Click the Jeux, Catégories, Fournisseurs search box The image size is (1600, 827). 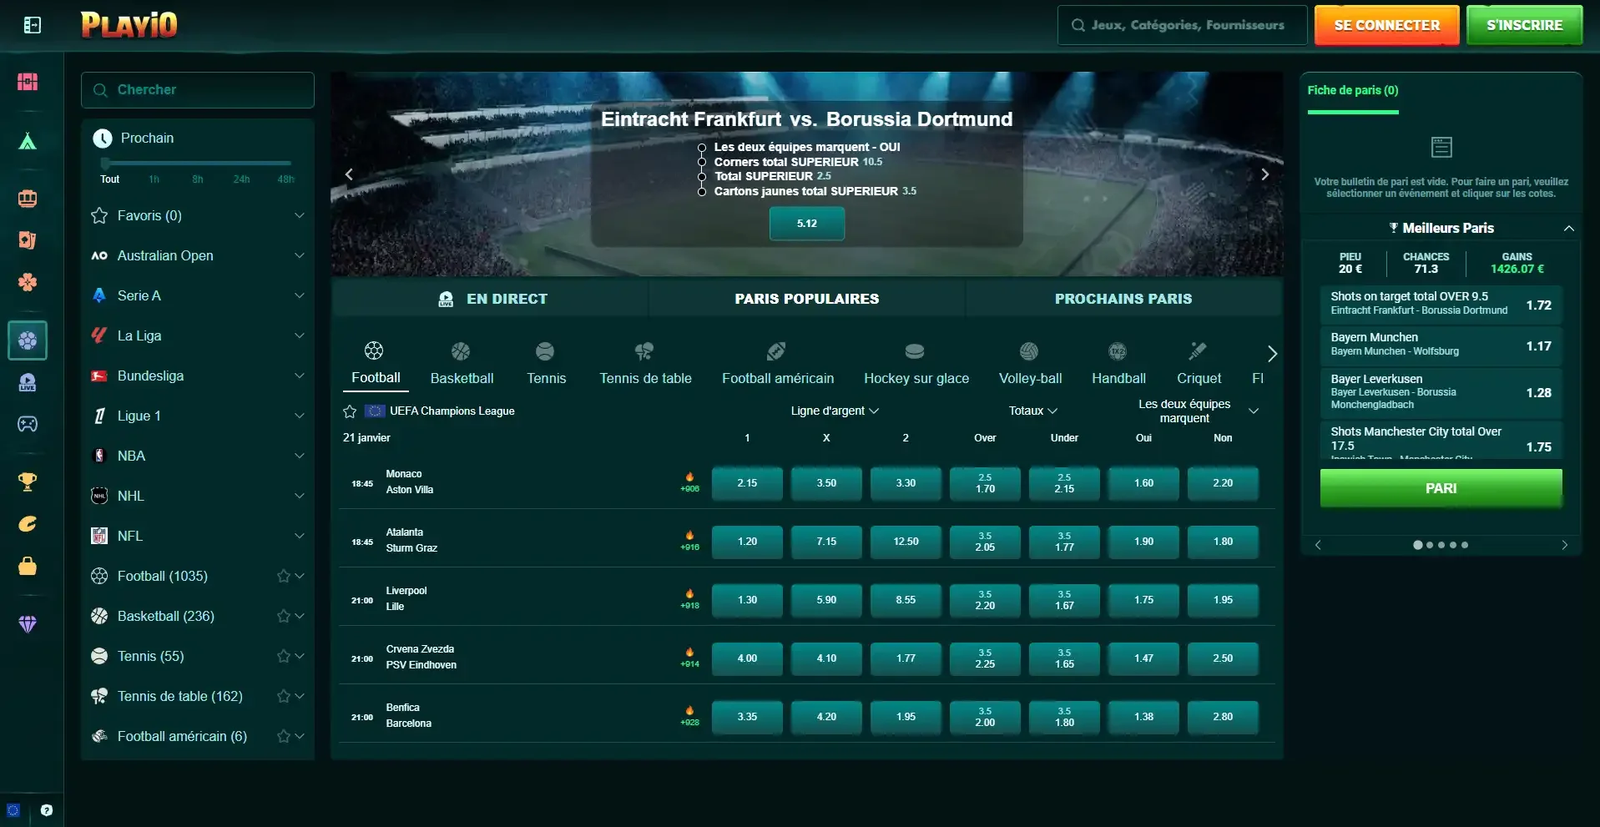tap(1182, 25)
